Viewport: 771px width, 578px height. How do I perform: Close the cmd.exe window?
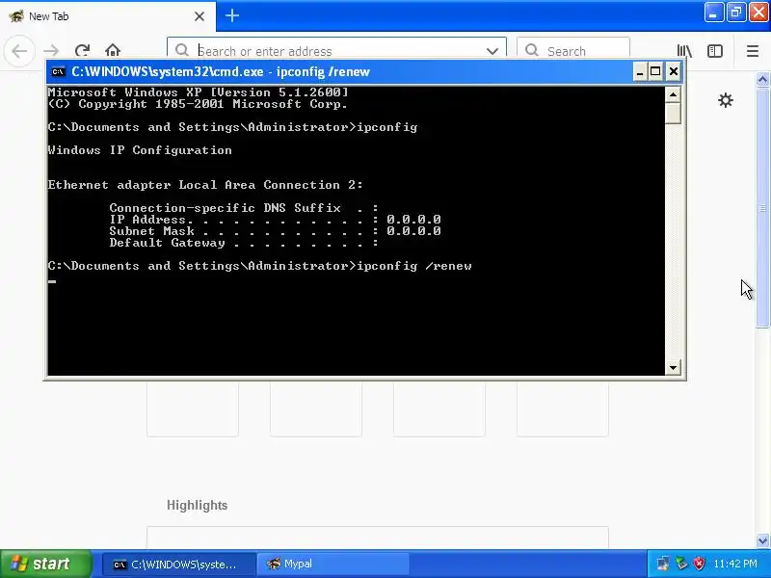(674, 72)
